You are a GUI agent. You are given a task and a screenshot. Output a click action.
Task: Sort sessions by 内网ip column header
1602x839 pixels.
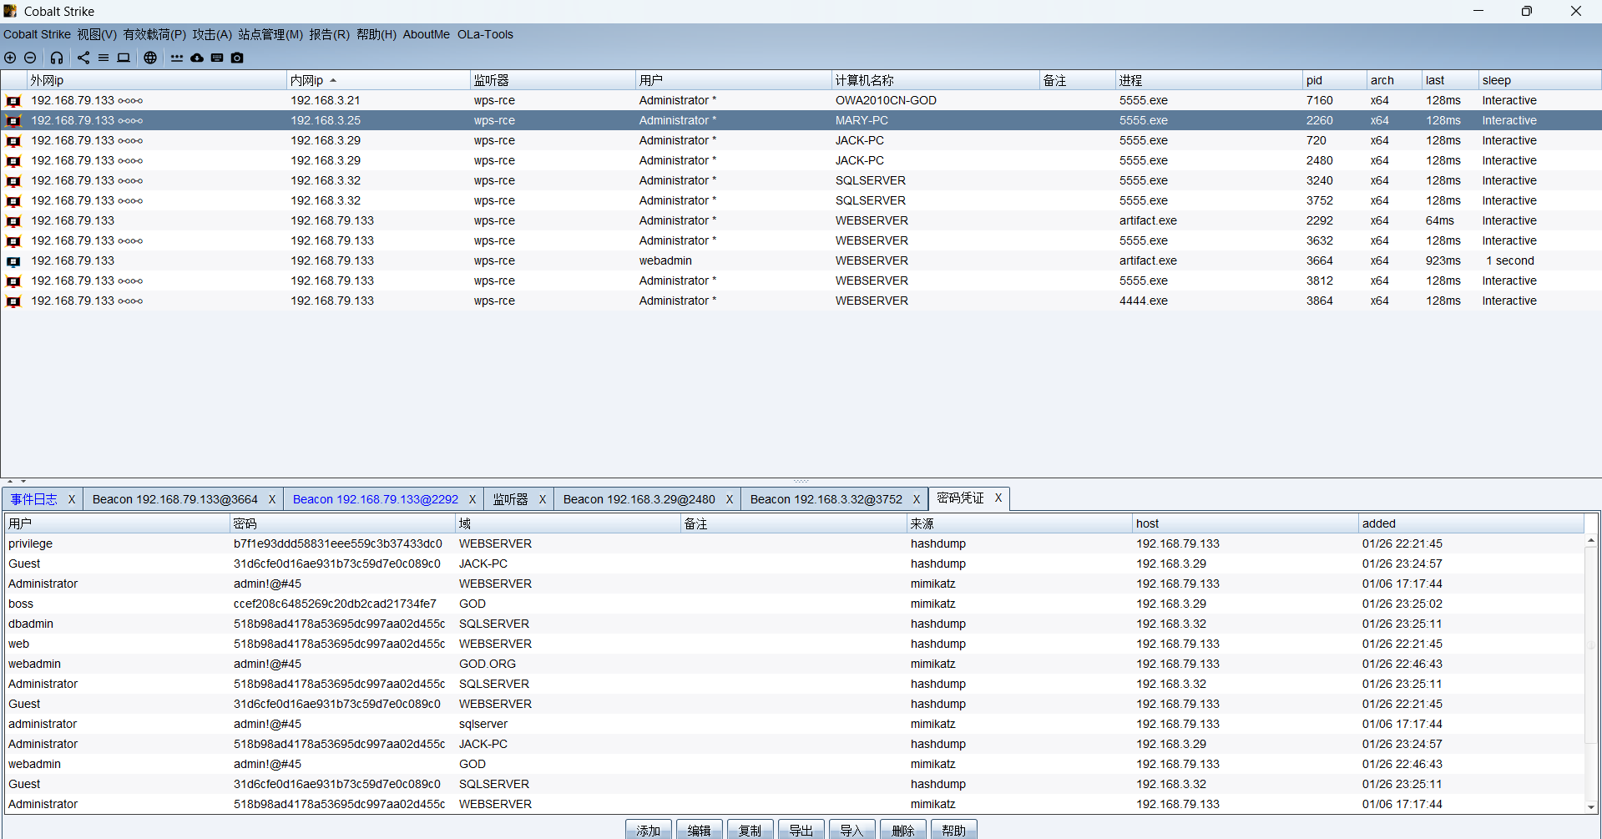(x=378, y=80)
